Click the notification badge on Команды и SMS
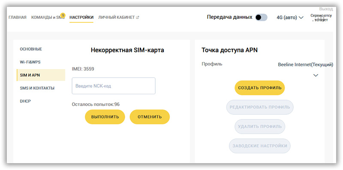 click(x=63, y=15)
